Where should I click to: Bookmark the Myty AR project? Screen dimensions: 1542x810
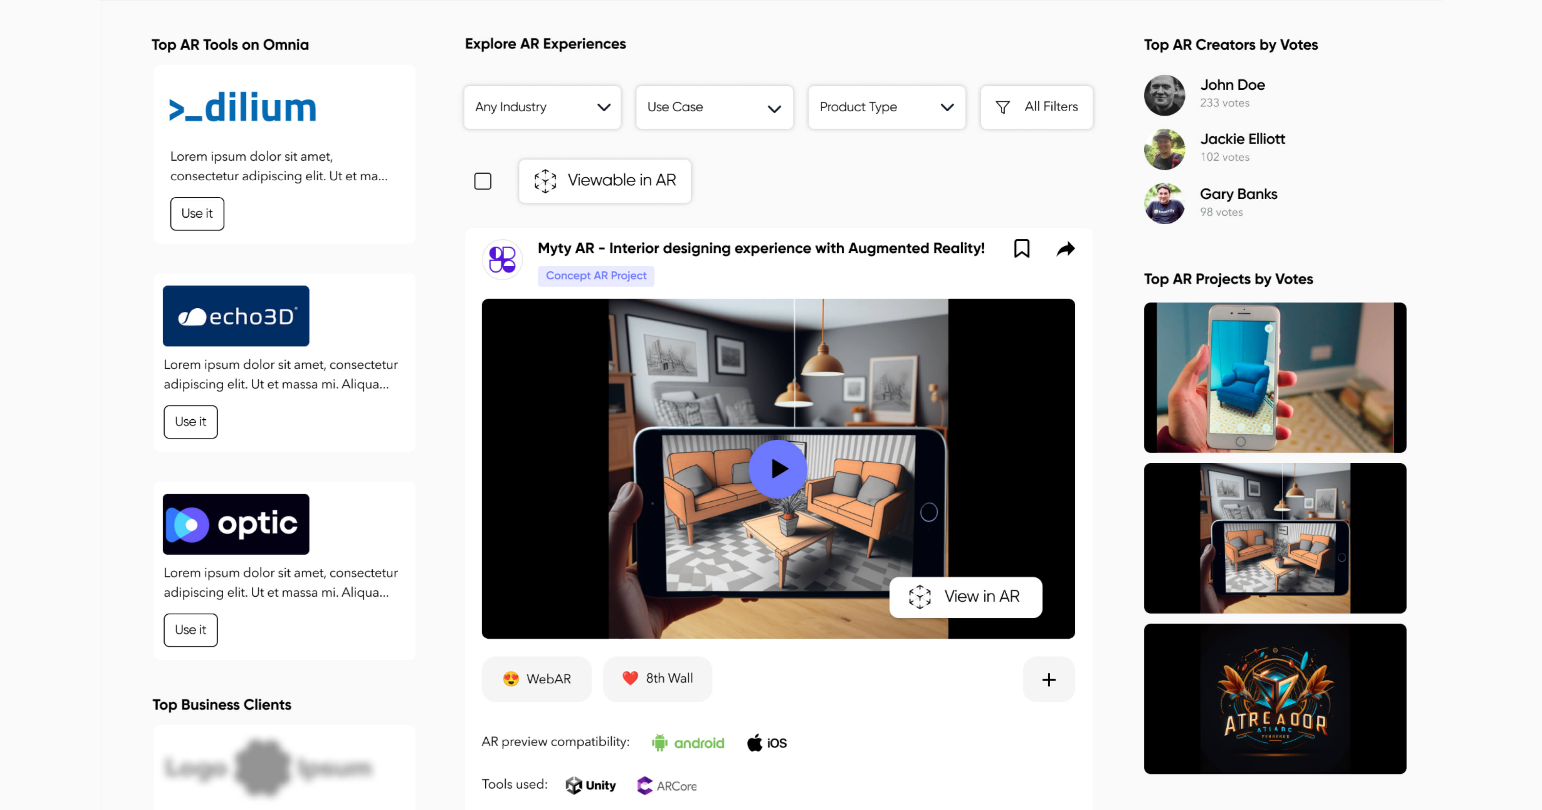(x=1021, y=249)
